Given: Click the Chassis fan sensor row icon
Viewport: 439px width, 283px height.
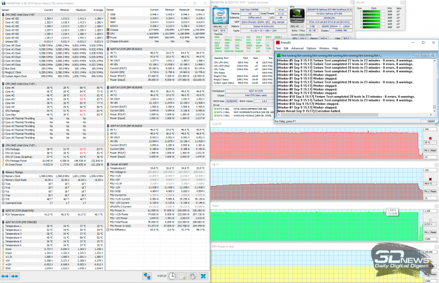Looking at the screenshot, I should [108, 30].
